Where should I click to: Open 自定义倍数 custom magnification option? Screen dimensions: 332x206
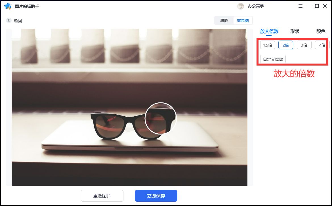click(x=273, y=59)
